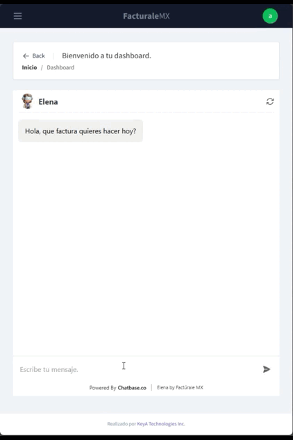Go to the FacturaleMX logo home
This screenshot has height=440, width=293.
click(x=146, y=16)
